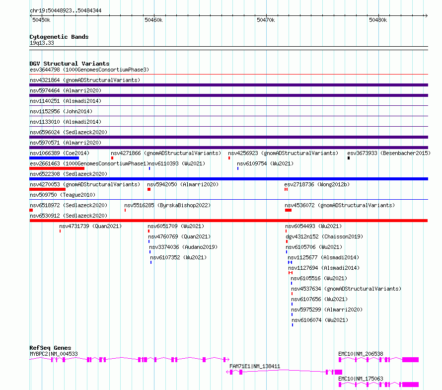
Task: Select the nsv4321864 gnomAD variant label
Action: point(85,80)
